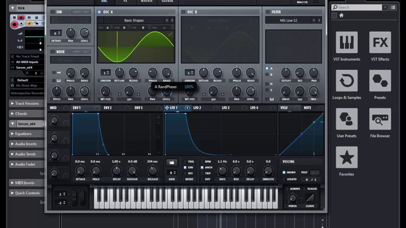Enable the NOISE oscillator
Screen dimensions: 406x228
tap(52, 52)
